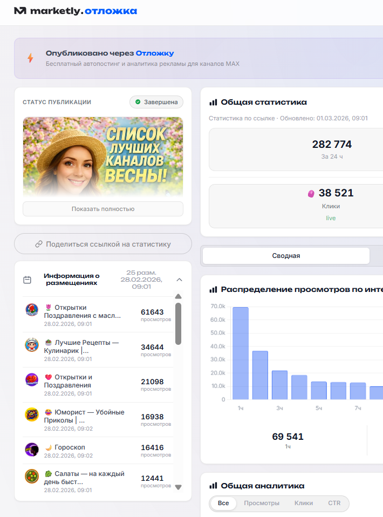Click Показать полностью button
The height and width of the screenshot is (517, 383).
(103, 209)
